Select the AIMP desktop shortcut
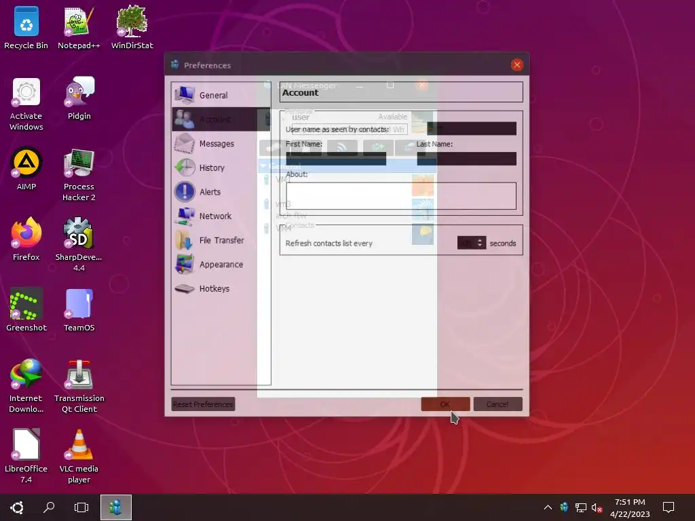The width and height of the screenshot is (695, 521). pos(26,169)
